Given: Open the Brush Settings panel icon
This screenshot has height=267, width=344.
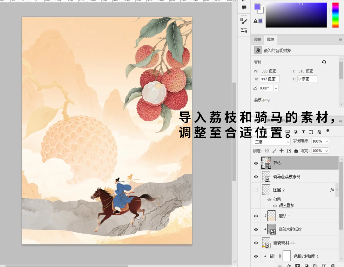Looking at the screenshot, I should pyautogui.click(x=244, y=21).
